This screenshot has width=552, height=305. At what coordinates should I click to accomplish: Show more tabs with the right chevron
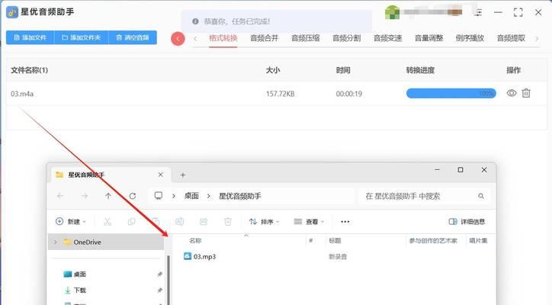pos(537,38)
